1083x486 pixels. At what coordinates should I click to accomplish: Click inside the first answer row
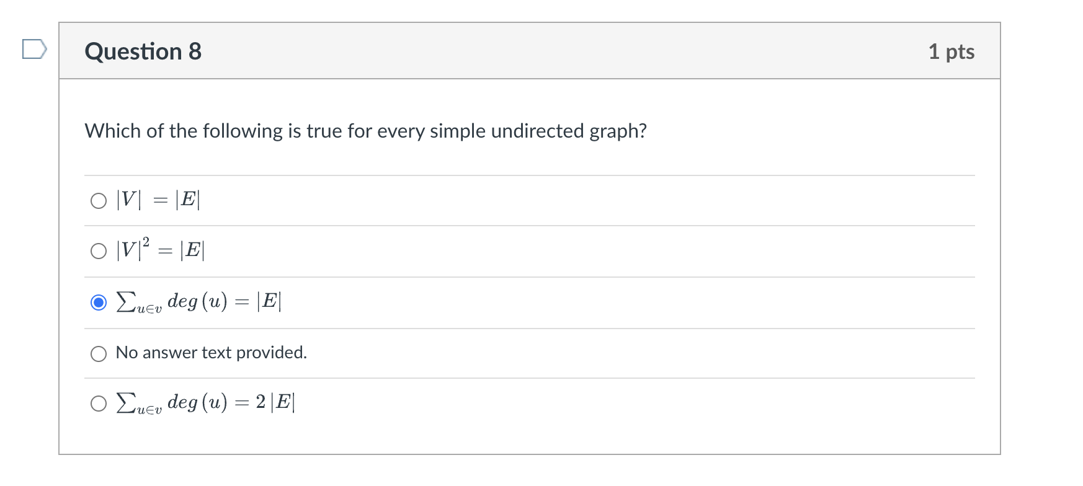tap(496, 200)
